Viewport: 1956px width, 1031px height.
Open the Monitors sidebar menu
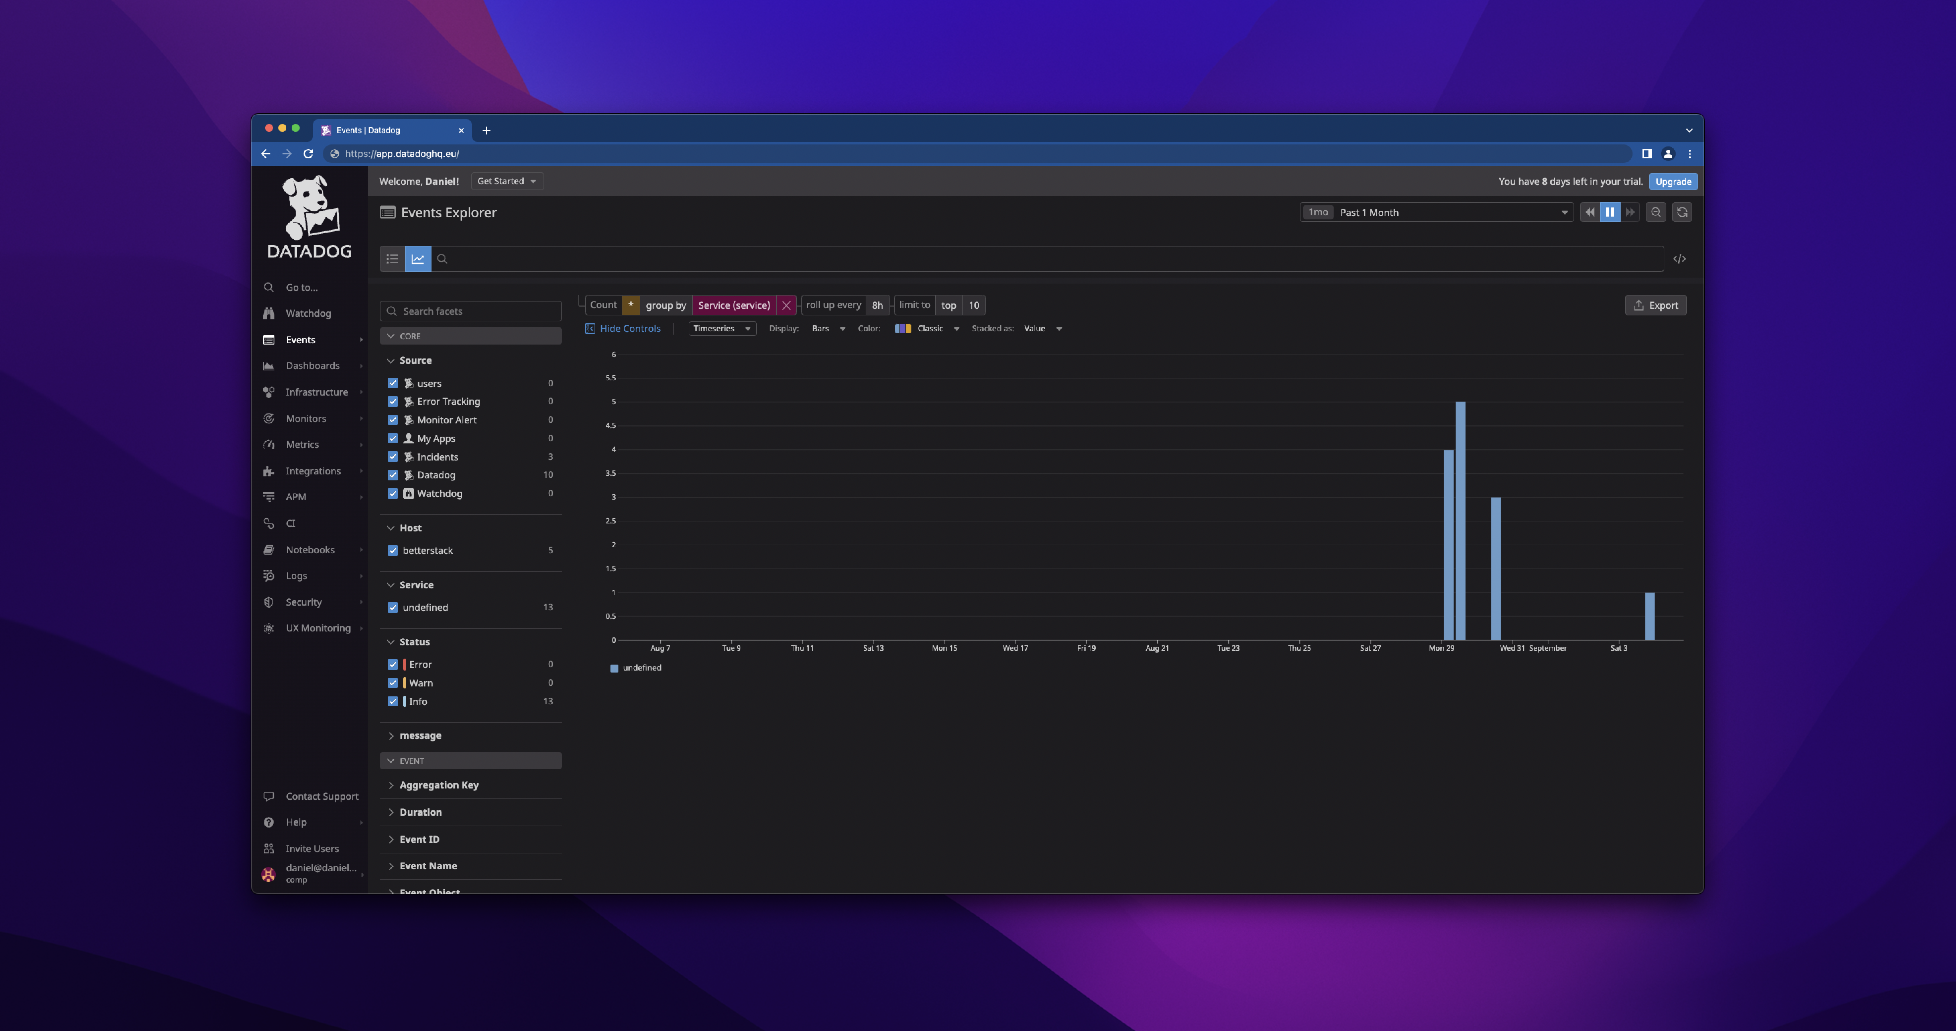305,418
